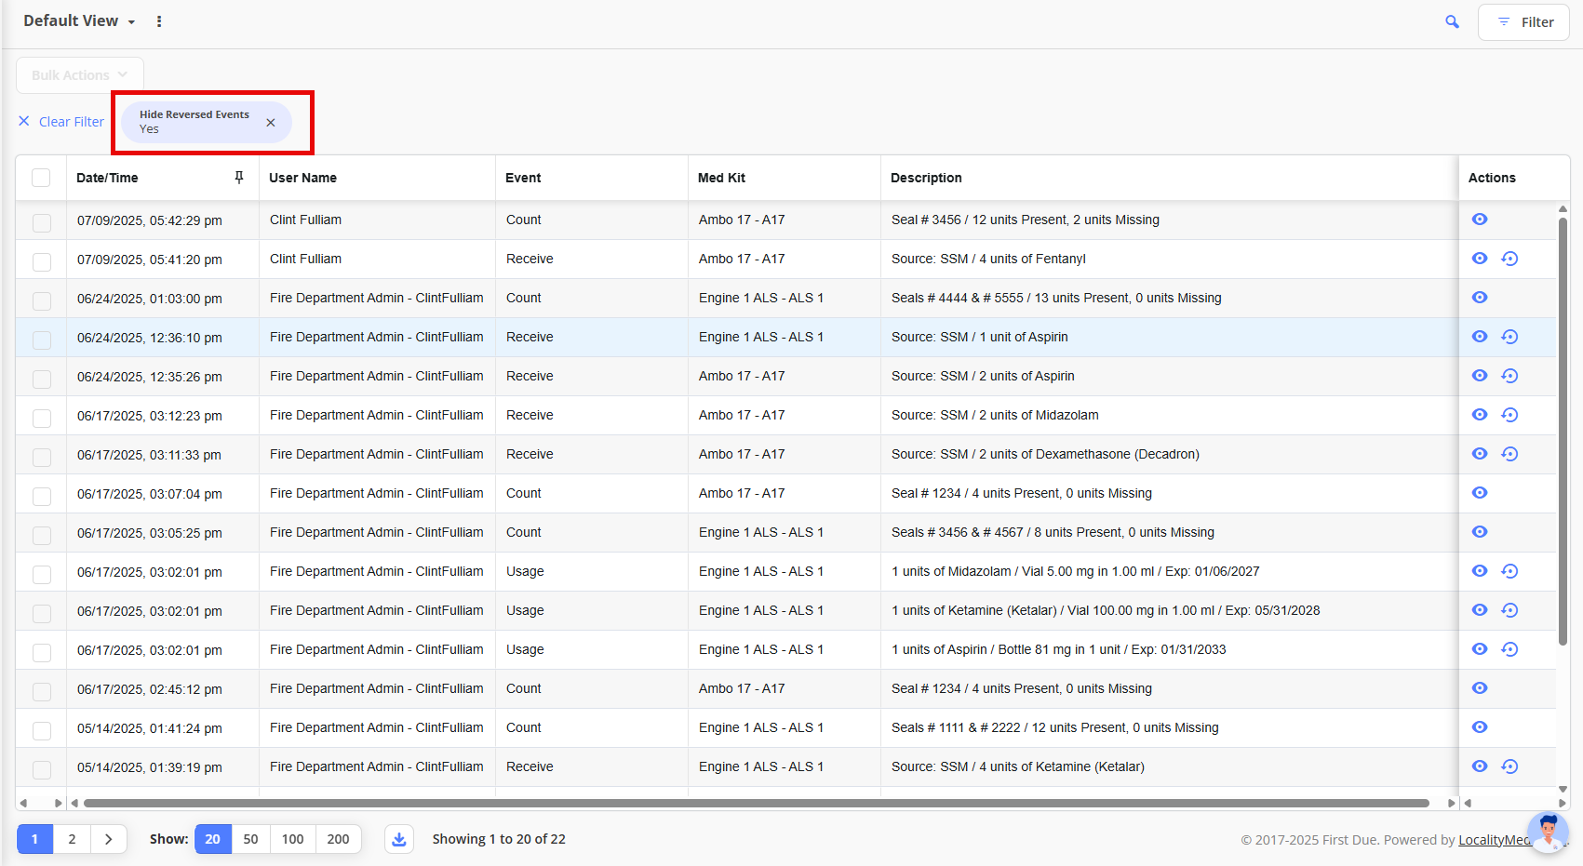Viewport: 1583px width, 866px height.
Task: View the Seals # 4444 & # 5555 count event
Action: 1480,298
